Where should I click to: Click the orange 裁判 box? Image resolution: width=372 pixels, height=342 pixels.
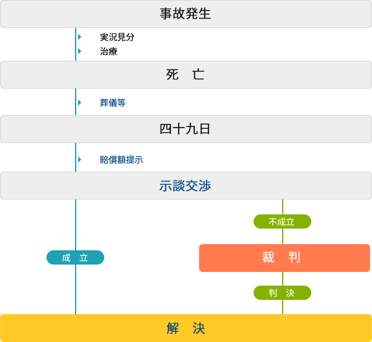pyautogui.click(x=284, y=258)
